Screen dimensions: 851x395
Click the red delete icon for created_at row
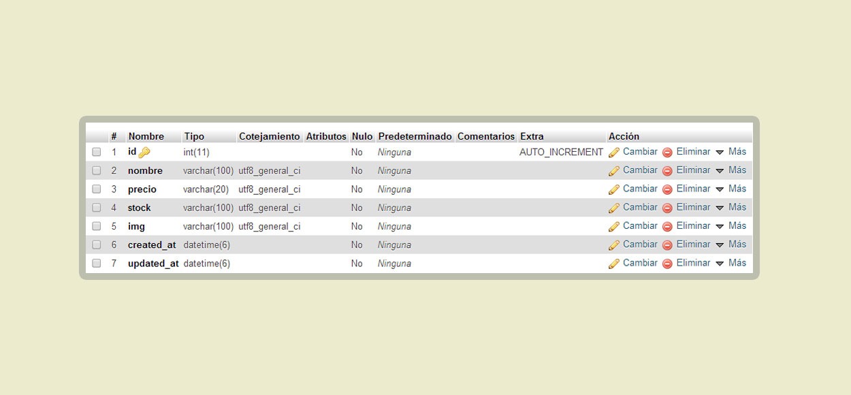667,244
